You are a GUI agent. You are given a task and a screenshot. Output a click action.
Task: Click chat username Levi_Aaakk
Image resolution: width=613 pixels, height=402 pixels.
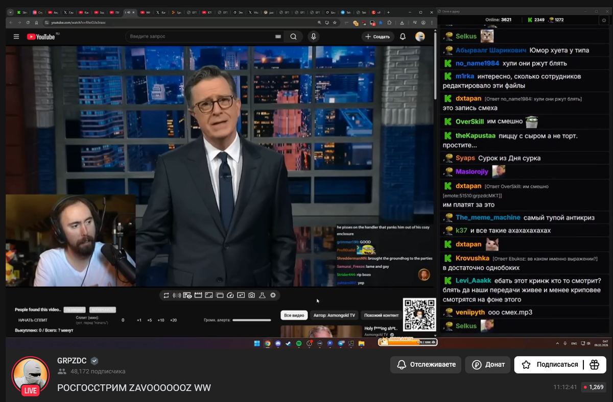(x=474, y=281)
